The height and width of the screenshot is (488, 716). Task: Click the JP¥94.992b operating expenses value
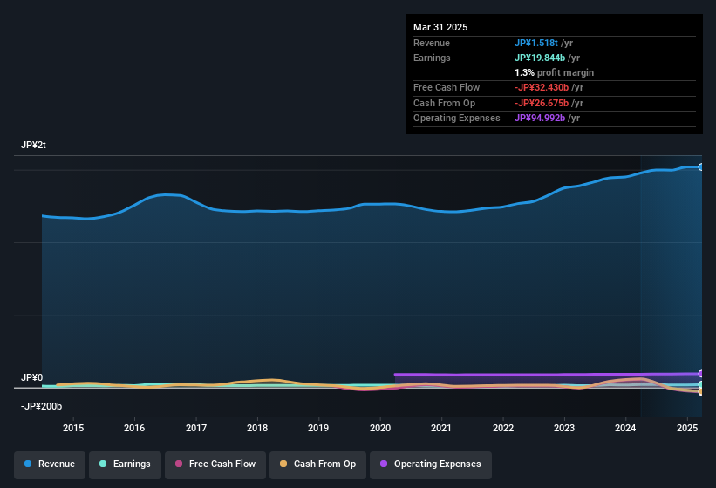[x=540, y=119]
